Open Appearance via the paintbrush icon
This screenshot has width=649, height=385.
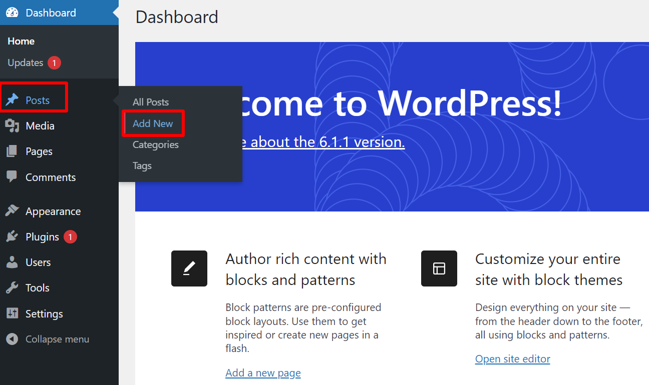13,211
